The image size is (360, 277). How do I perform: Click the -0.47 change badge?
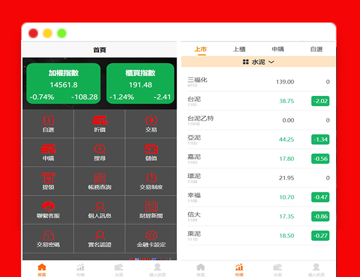[x=320, y=197]
